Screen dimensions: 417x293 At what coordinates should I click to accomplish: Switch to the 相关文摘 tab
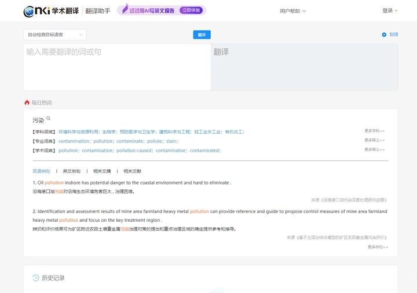pos(102,171)
